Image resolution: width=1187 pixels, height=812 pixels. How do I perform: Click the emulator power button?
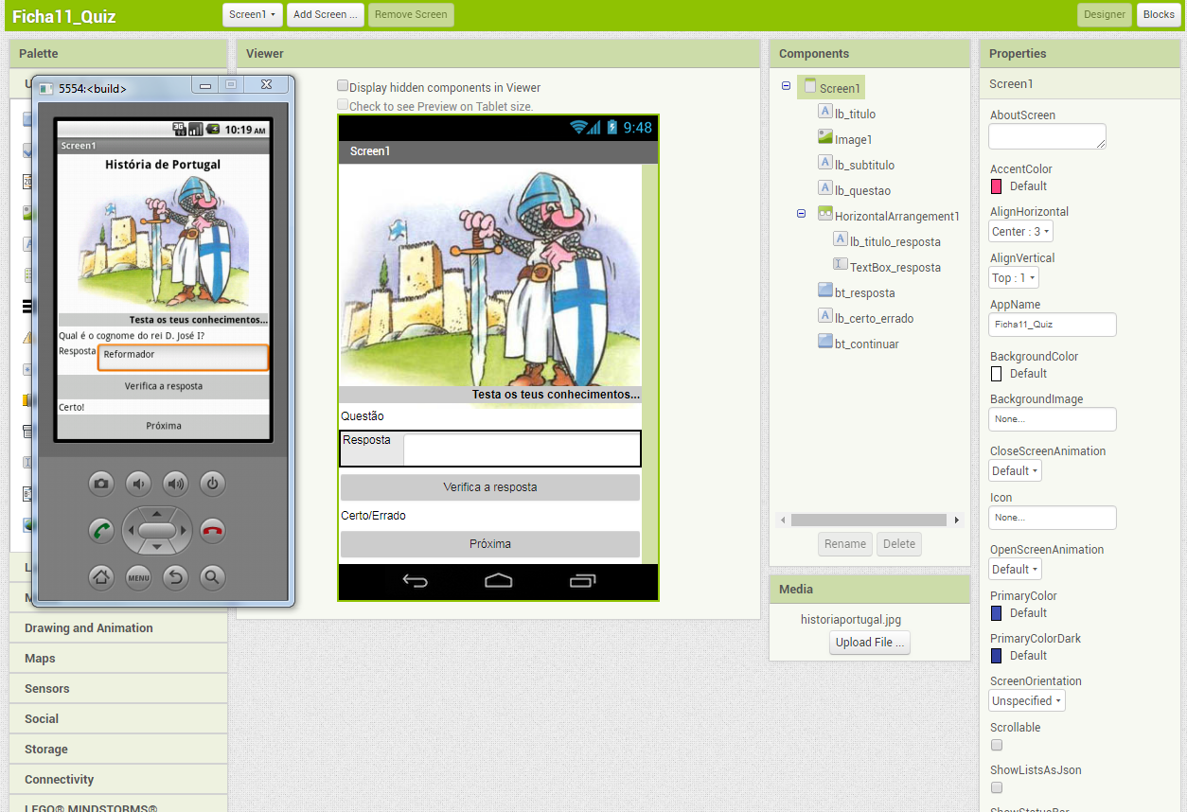click(213, 484)
